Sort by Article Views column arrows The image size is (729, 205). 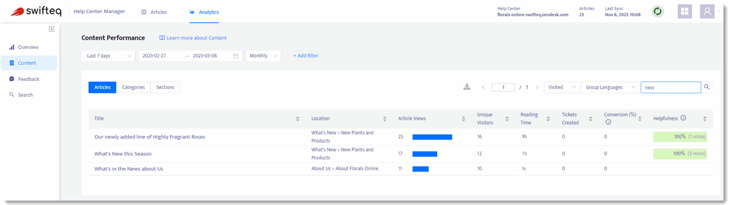point(464,119)
